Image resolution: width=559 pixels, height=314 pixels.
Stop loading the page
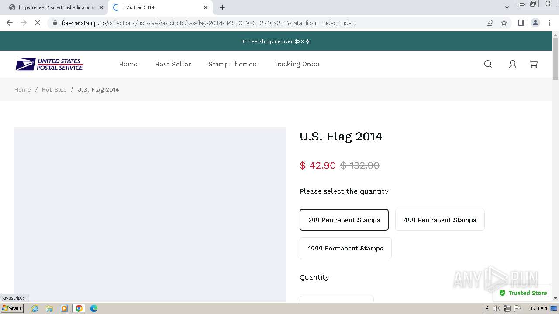click(x=38, y=23)
